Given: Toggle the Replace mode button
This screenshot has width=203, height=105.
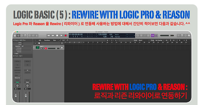Looking at the screenshot, I should tap(141, 35).
